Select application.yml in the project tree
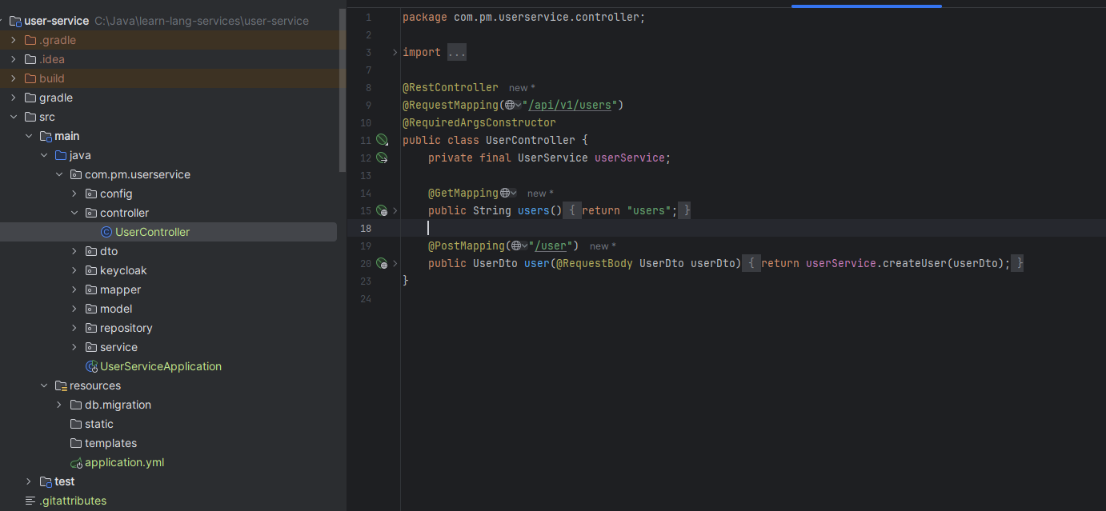This screenshot has height=511, width=1106. point(125,462)
